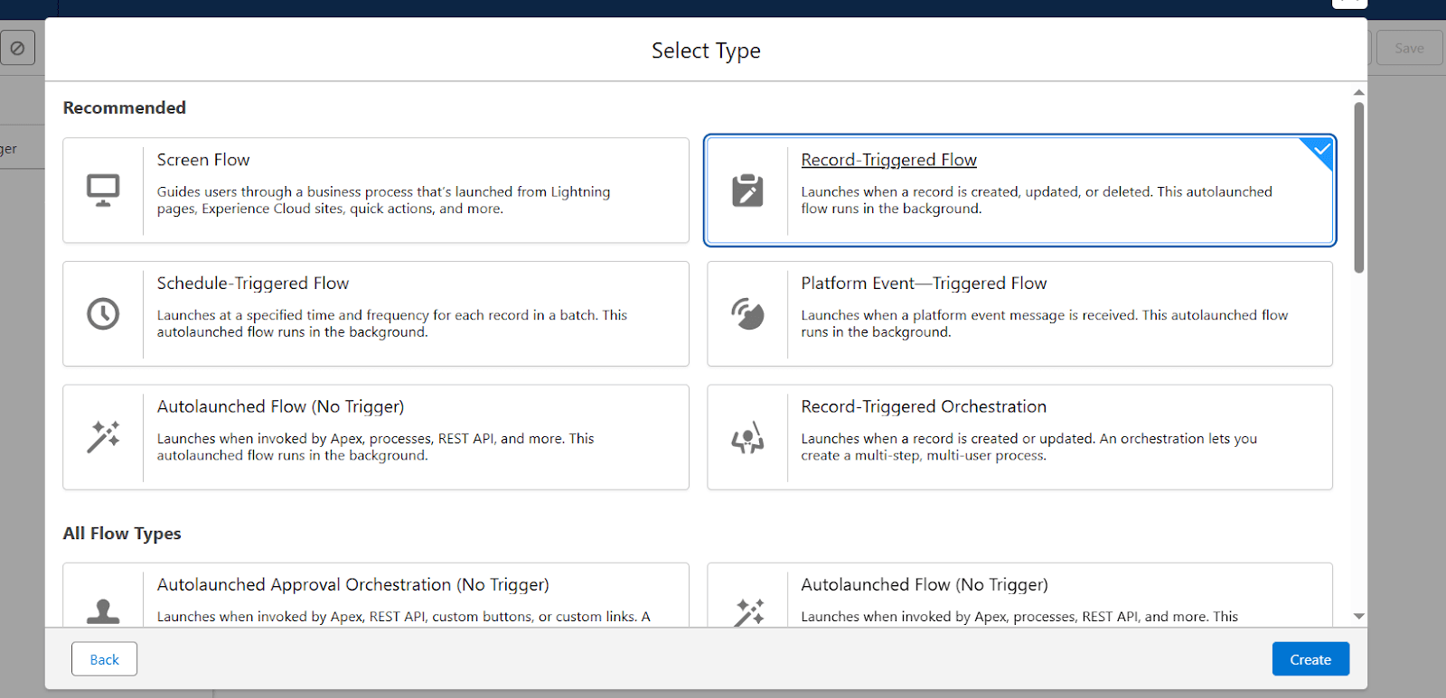Click the Autolaunched Approval Orchestration person icon
Image resolution: width=1446 pixels, height=698 pixels.
point(103,612)
